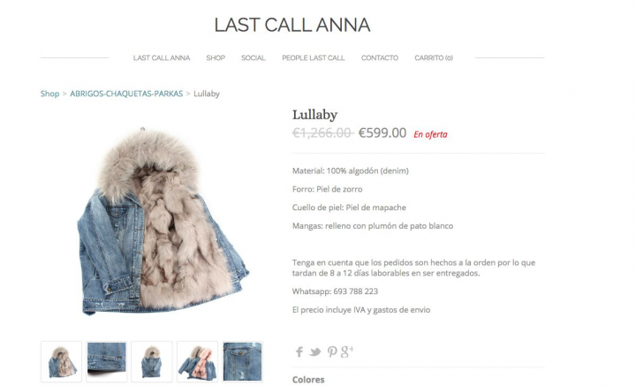
Task: Click the Lullaby product title
Action: point(314,115)
